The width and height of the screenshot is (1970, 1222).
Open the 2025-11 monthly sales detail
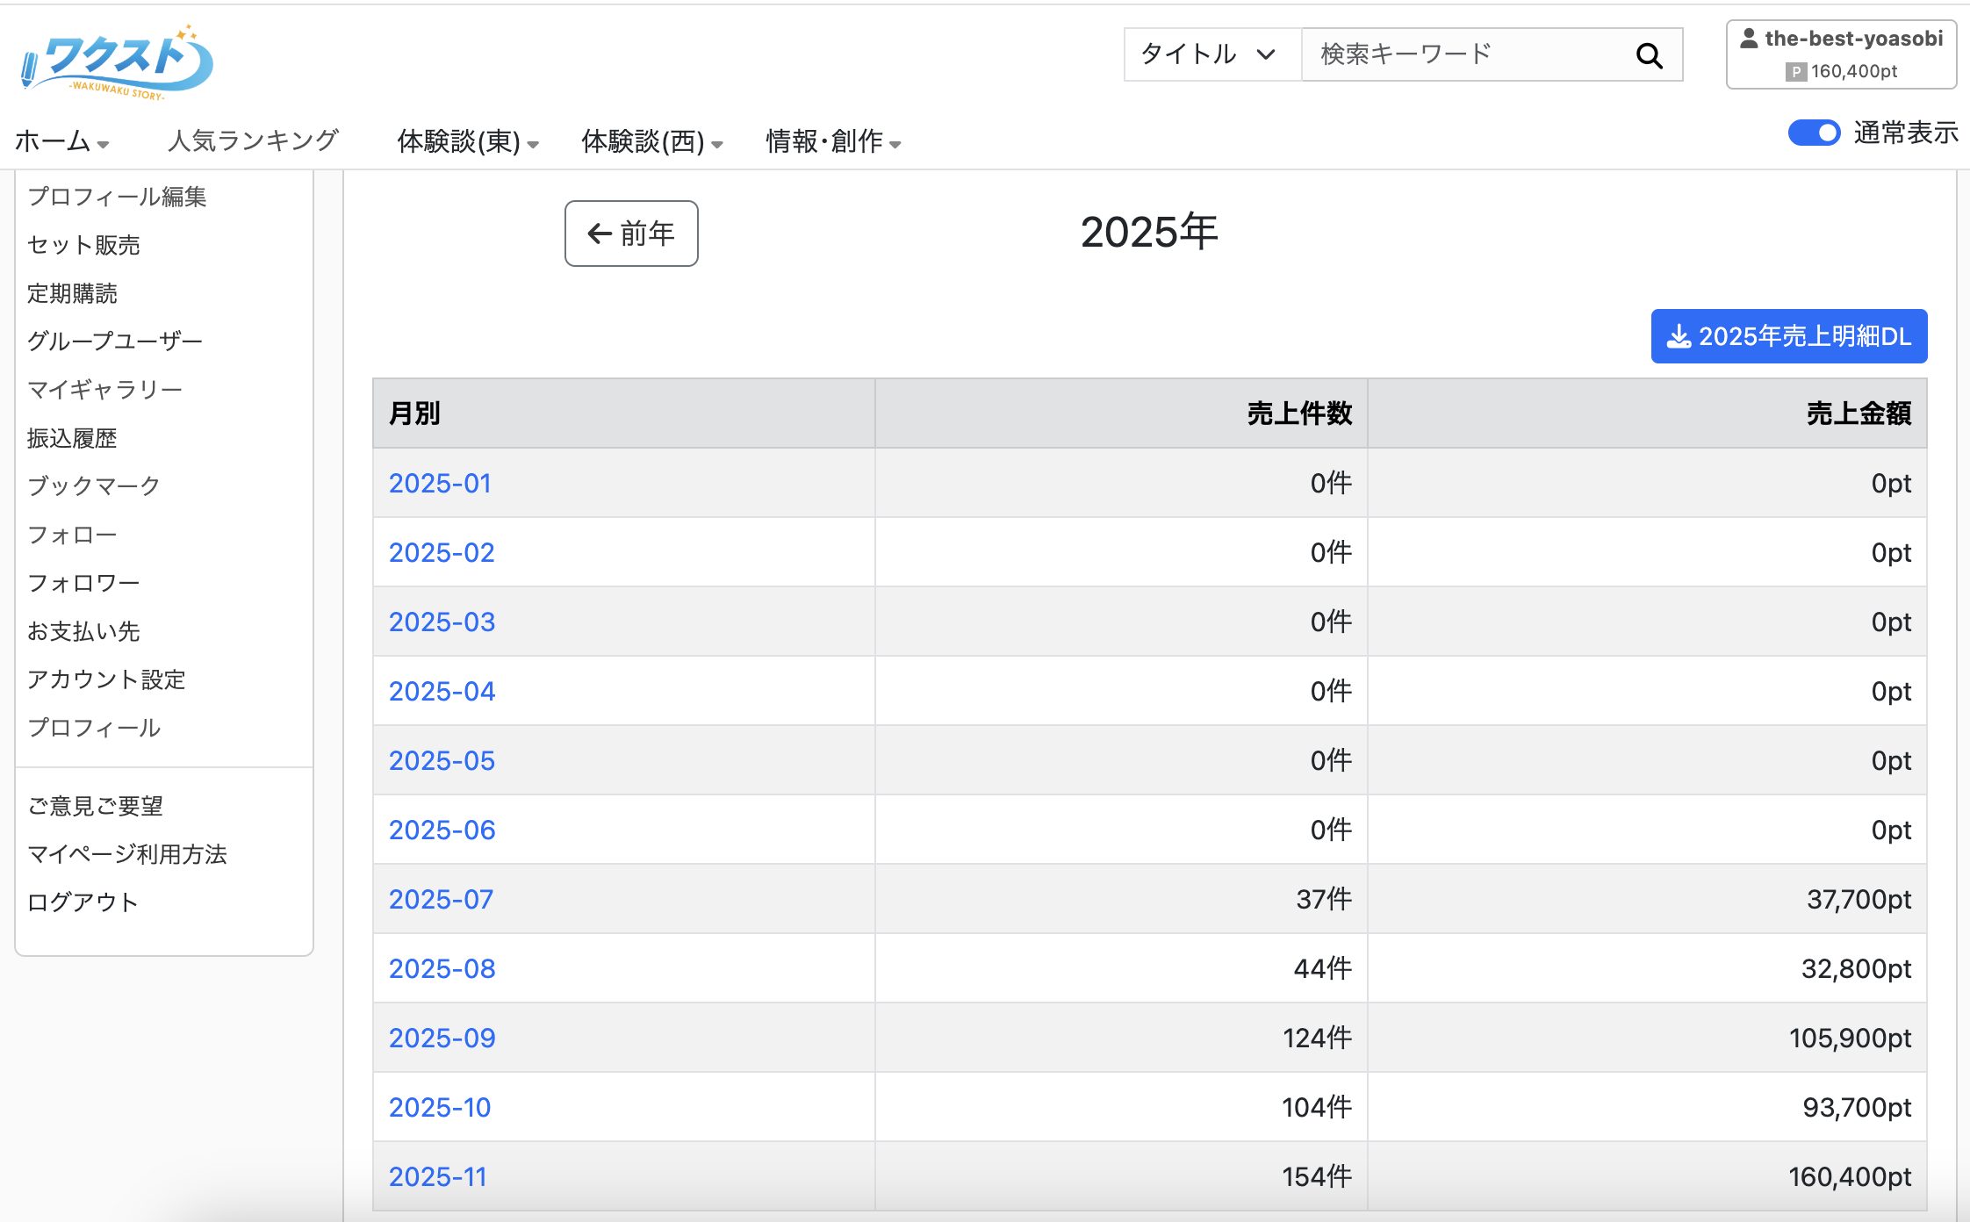coord(439,1176)
